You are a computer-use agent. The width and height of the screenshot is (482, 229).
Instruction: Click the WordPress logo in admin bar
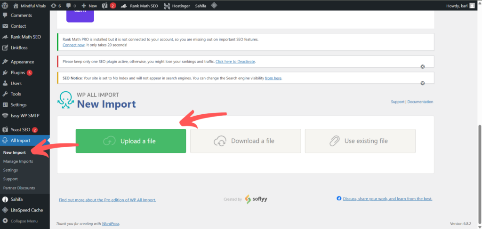coord(5,6)
